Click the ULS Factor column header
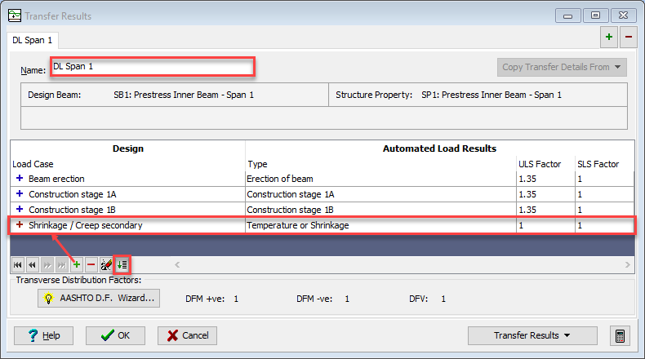The image size is (645, 359). coord(540,164)
